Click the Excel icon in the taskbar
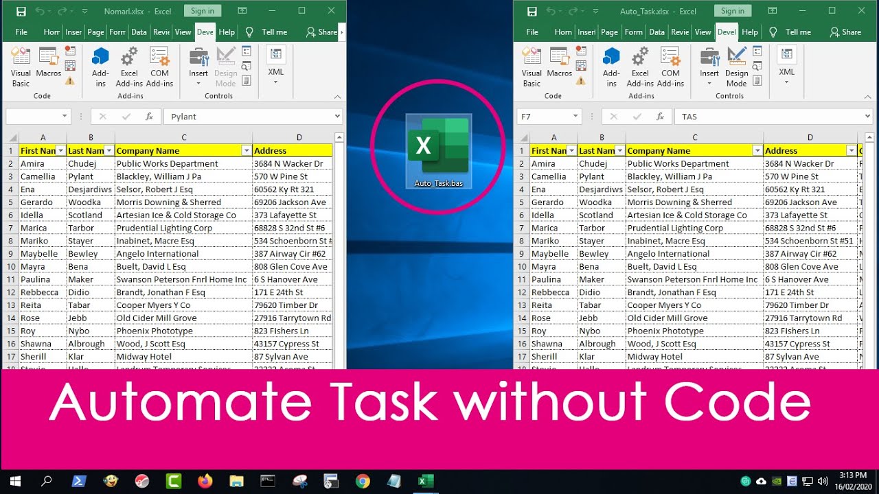 tap(426, 481)
